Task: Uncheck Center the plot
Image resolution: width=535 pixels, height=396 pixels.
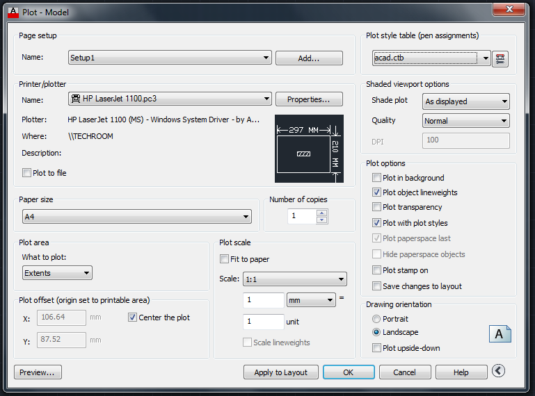Action: coord(132,317)
